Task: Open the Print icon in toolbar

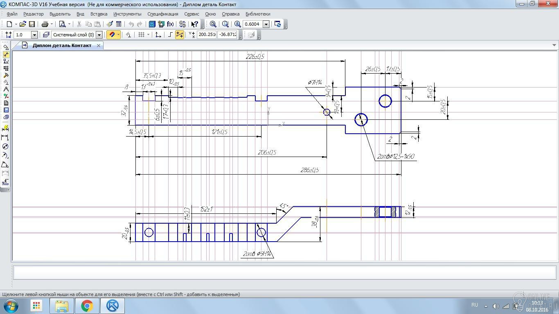Action: [x=45, y=24]
